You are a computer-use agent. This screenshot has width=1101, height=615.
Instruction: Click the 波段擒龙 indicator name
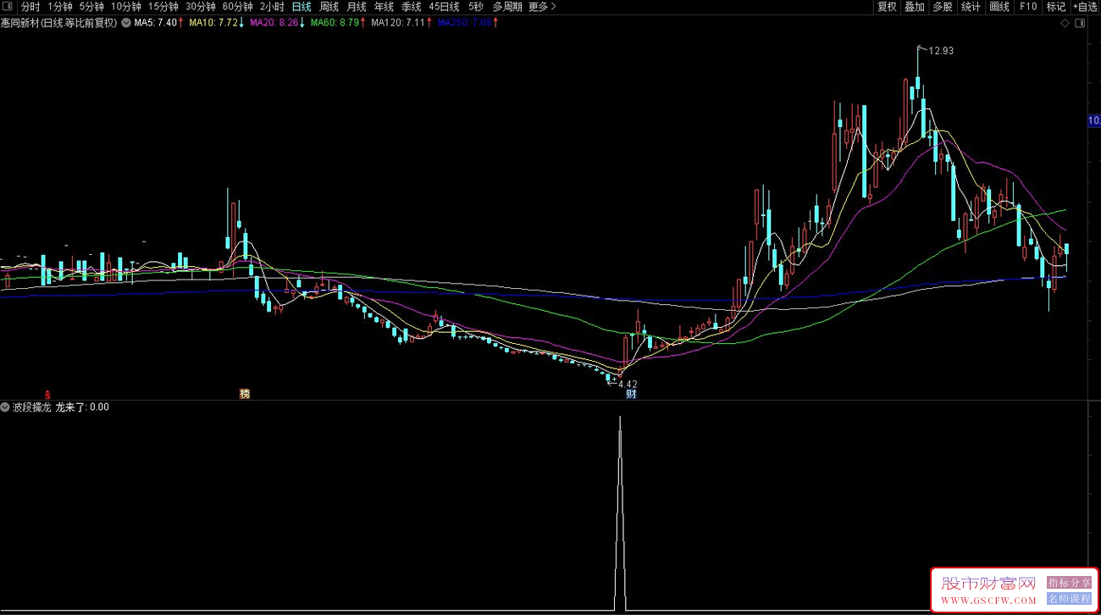(x=32, y=407)
